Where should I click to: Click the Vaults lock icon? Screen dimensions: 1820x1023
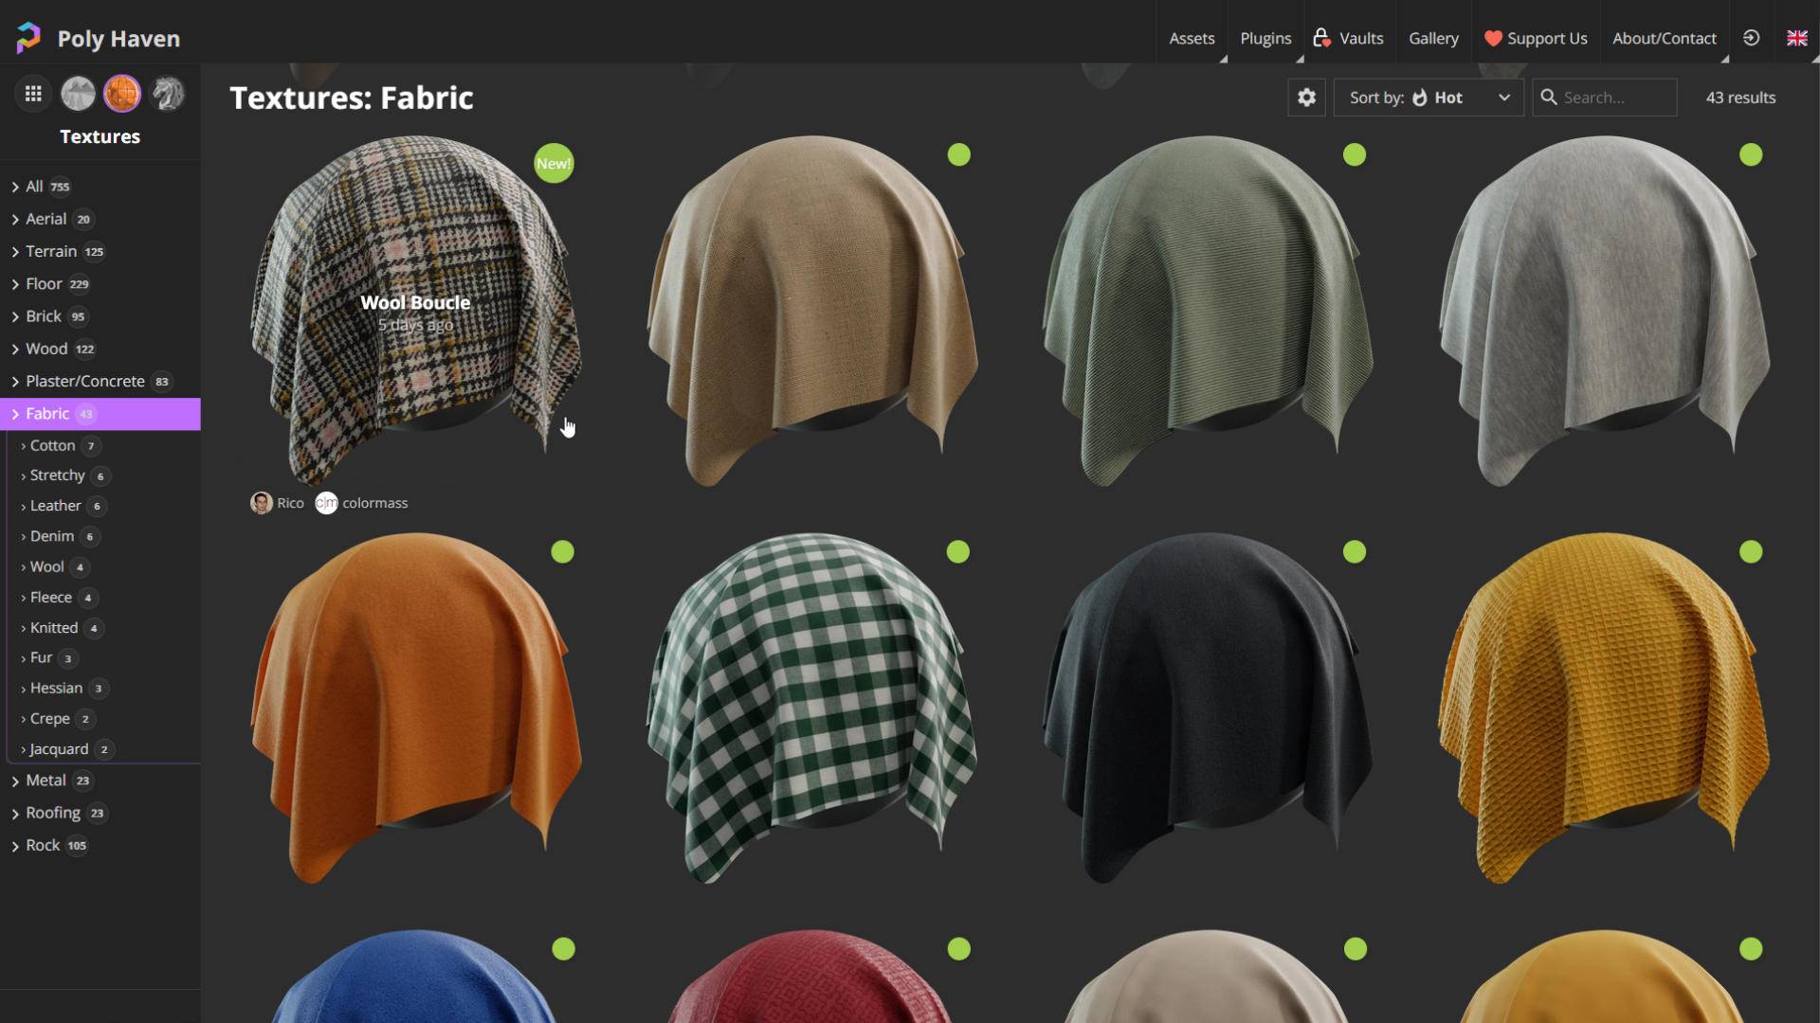pos(1321,38)
